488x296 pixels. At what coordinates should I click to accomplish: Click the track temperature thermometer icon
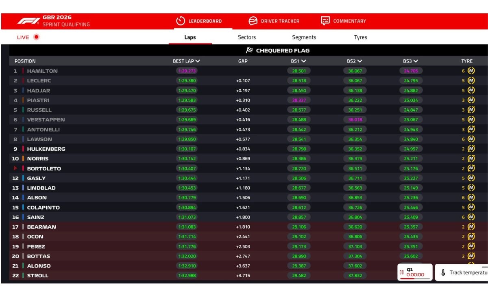point(443,272)
